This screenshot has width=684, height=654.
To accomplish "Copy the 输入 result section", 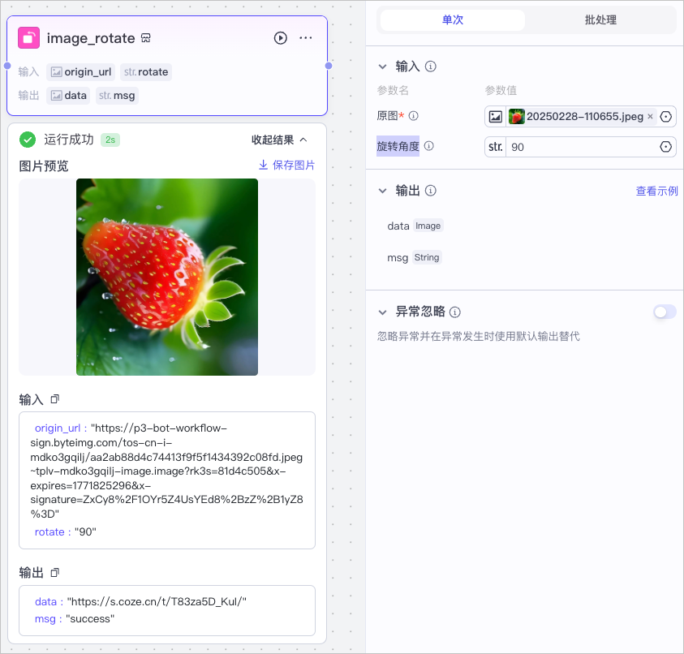I will click(x=54, y=398).
